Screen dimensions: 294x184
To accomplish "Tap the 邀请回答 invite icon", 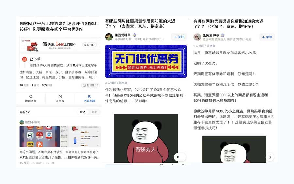I will click(31, 96).
